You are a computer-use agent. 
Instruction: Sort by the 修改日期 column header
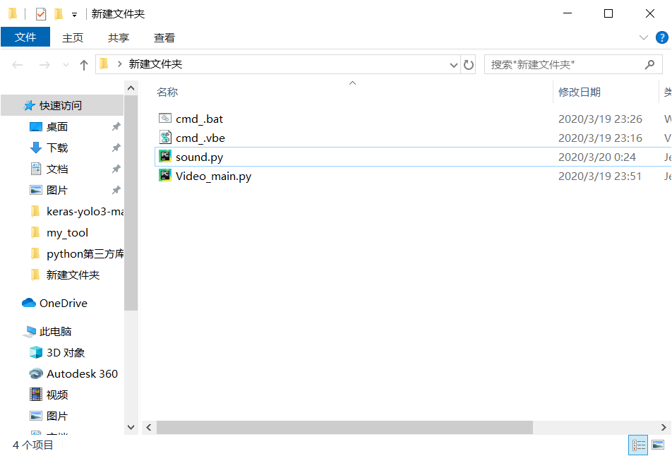click(x=579, y=92)
